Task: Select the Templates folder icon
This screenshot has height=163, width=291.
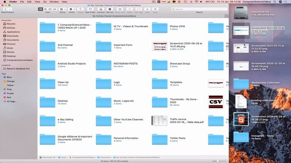Action: click(x=160, y=83)
